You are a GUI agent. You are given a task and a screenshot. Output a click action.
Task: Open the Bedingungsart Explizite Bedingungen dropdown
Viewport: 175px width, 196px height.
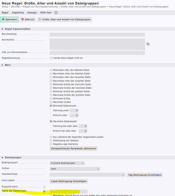(67, 163)
